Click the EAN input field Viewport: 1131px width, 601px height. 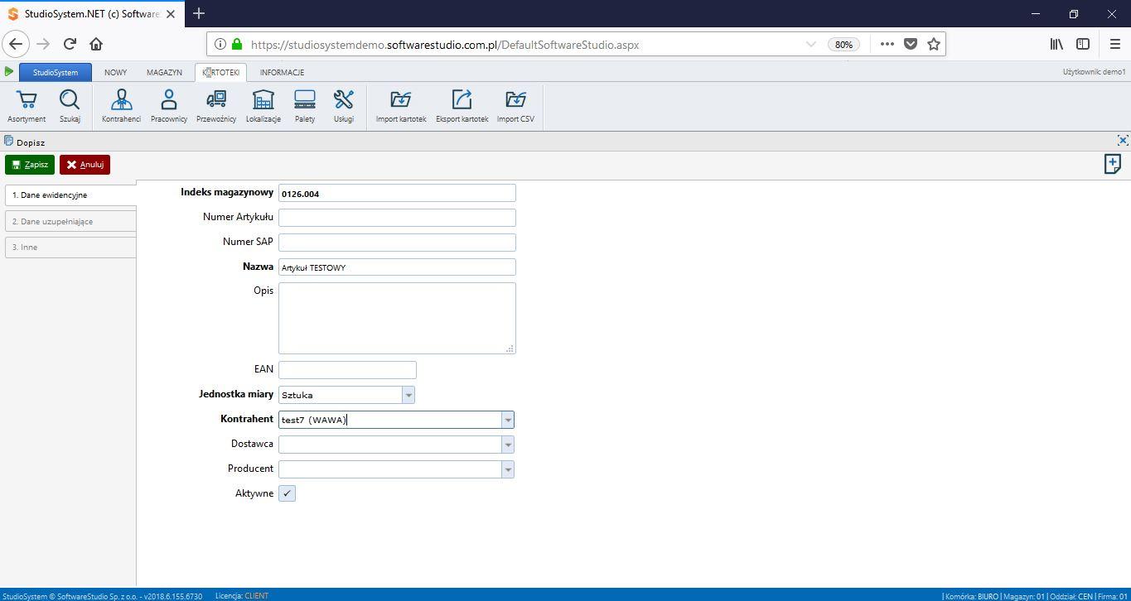pyautogui.click(x=347, y=370)
